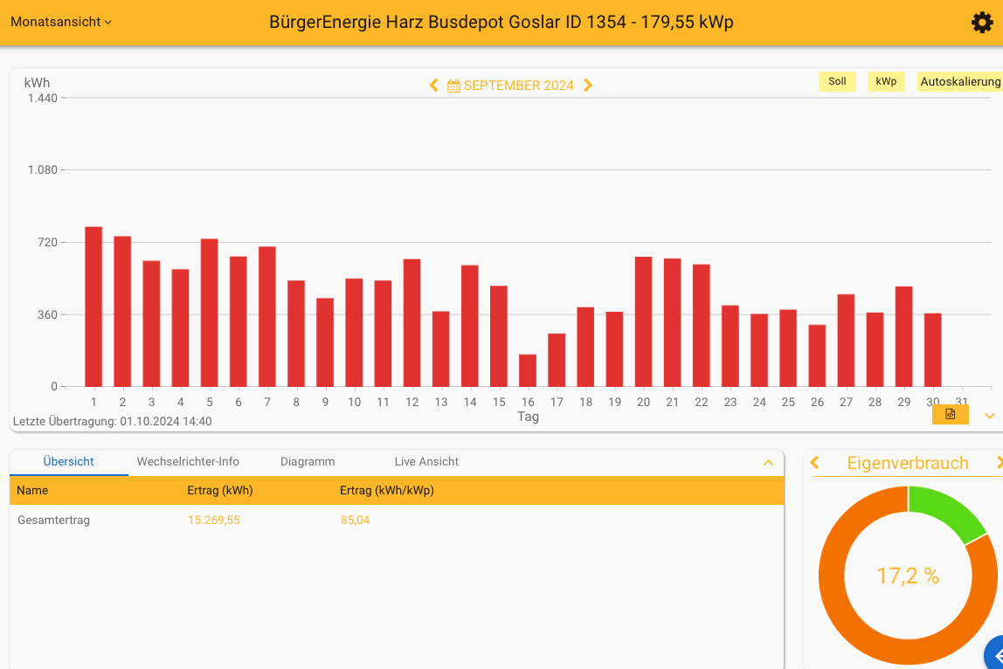Select the Diagramm tab
The height and width of the screenshot is (669, 1003).
tap(308, 462)
